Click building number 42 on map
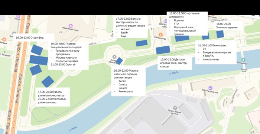The image size is (260, 134). coord(61,32)
